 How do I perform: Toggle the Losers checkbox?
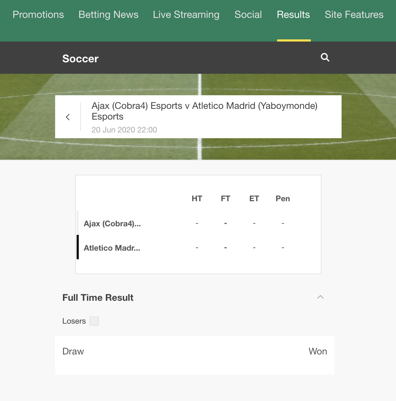pyautogui.click(x=94, y=321)
